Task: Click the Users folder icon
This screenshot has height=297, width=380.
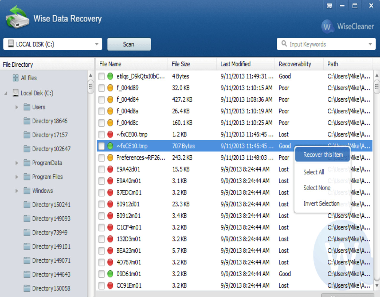Action: click(27, 107)
